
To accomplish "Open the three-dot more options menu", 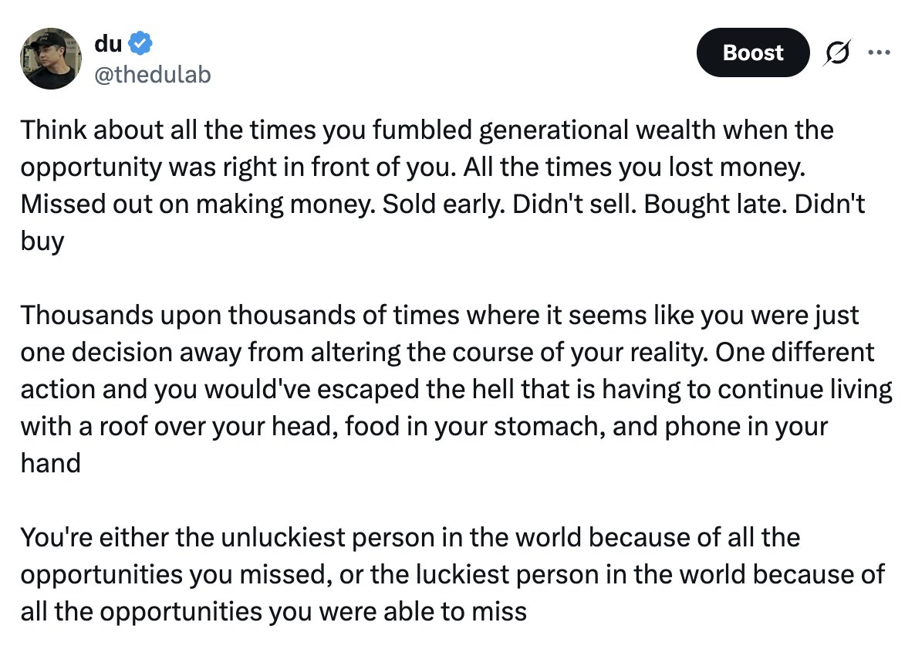I will click(x=879, y=52).
